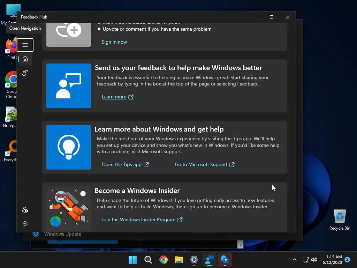Select the Everything desktop shortcut
The width and height of the screenshot is (357, 268).
(10, 151)
